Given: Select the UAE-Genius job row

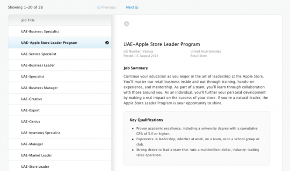Looking at the screenshot, I should point(60,122).
